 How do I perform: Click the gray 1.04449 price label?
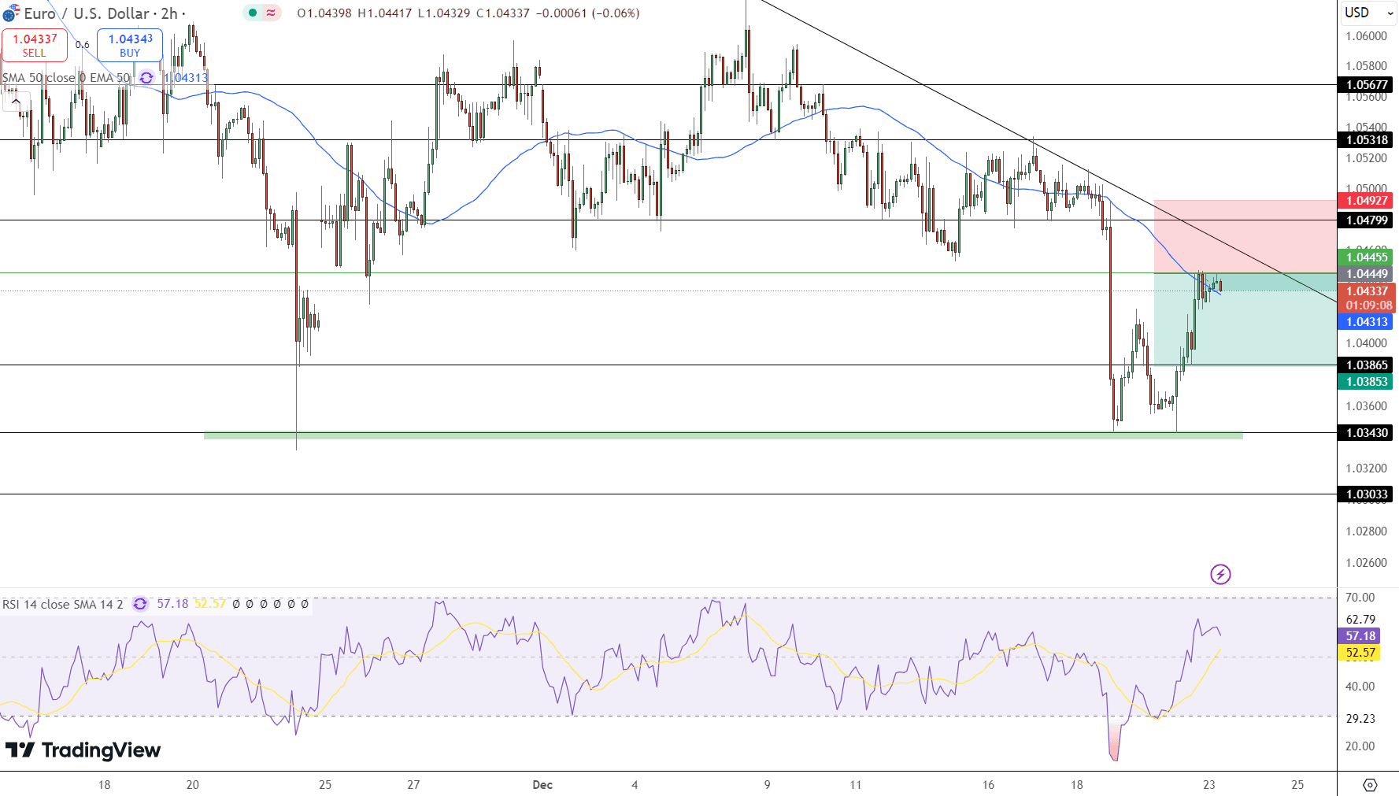pos(1366,274)
